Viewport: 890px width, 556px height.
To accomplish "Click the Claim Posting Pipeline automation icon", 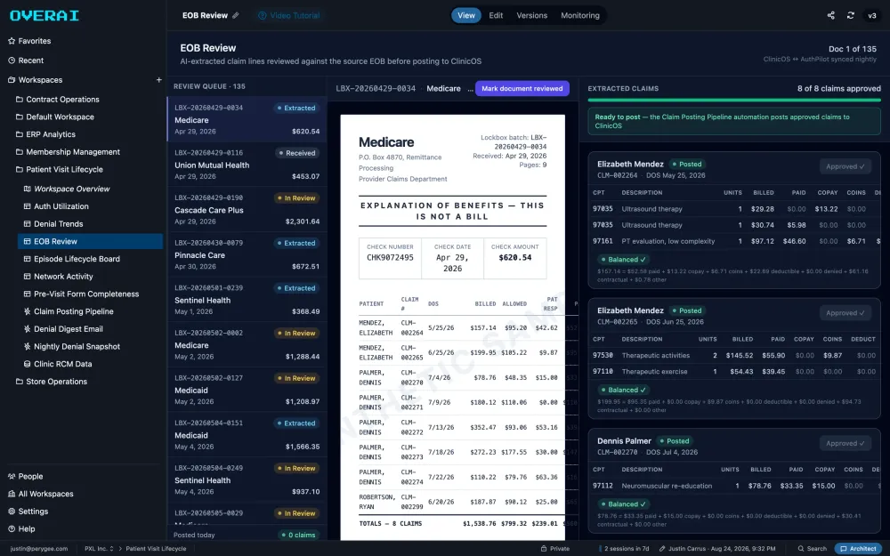I will 27,311.
